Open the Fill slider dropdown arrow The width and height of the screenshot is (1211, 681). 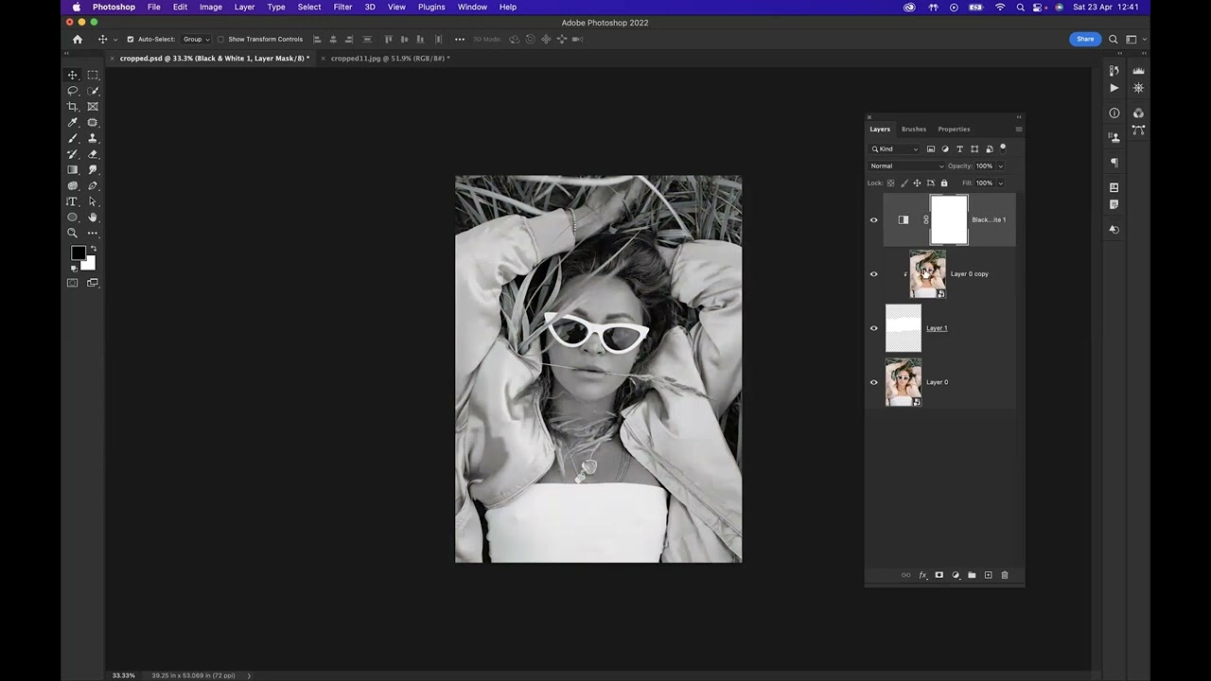coord(1000,183)
